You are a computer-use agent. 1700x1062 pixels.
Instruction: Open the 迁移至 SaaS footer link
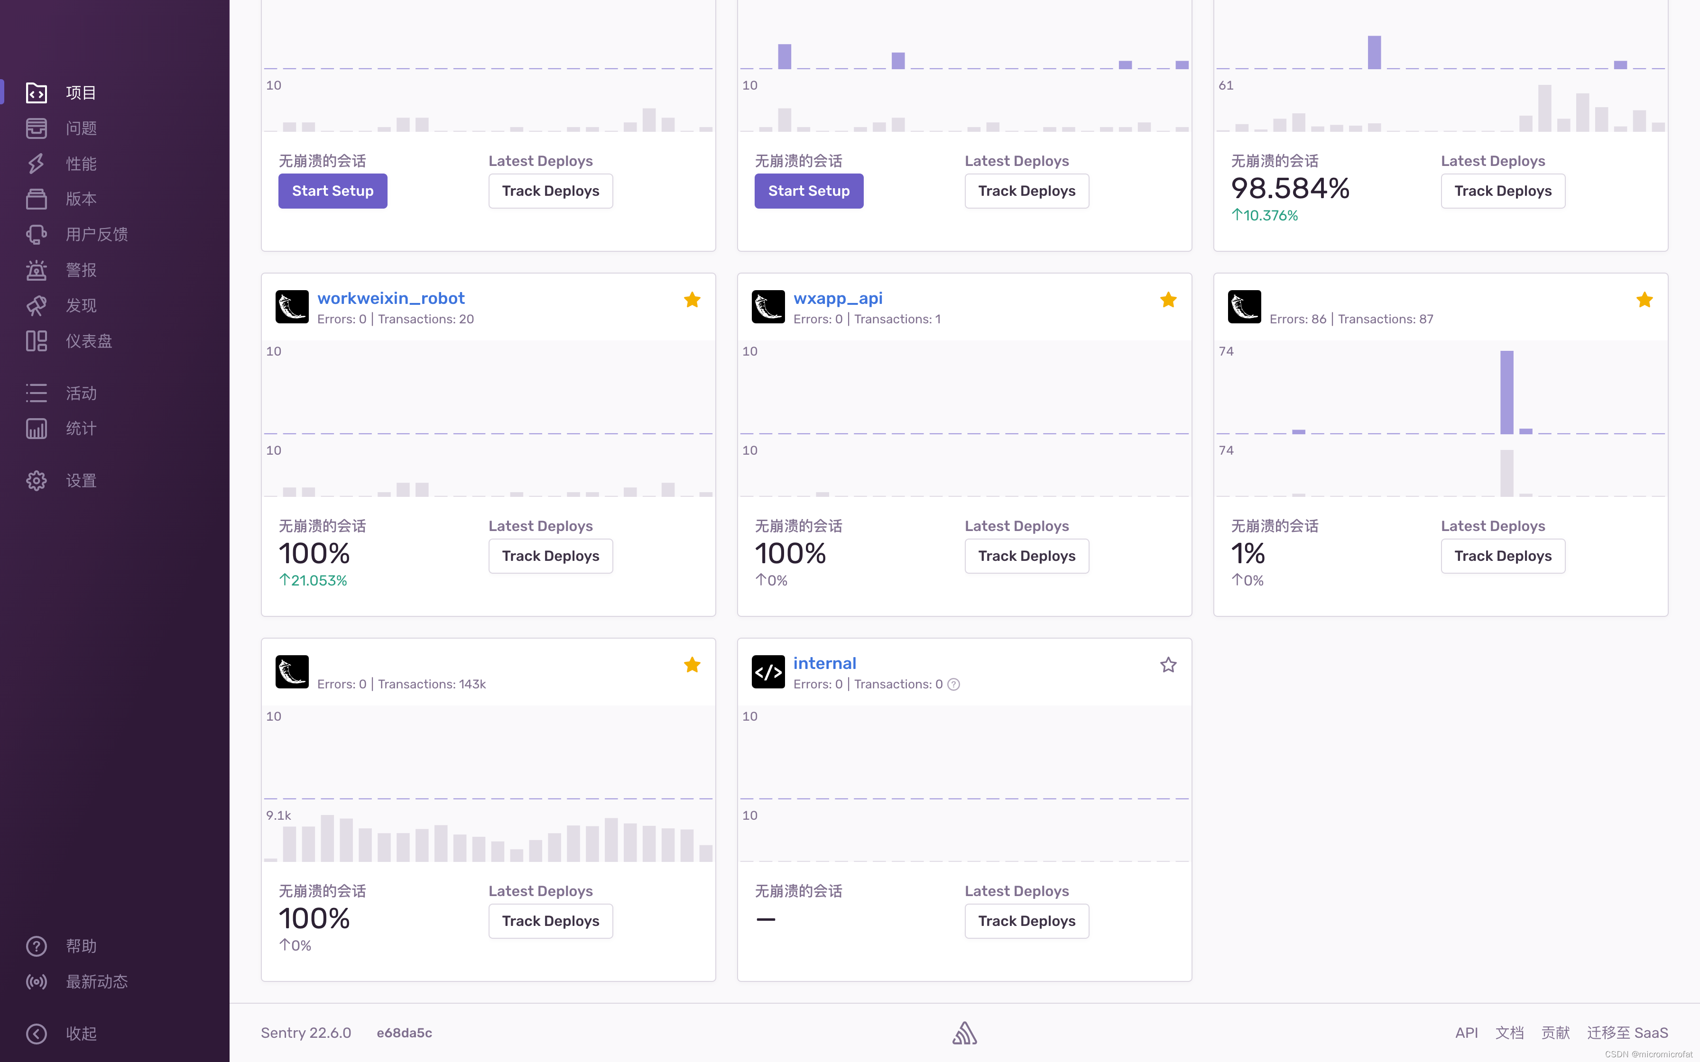tap(1627, 1033)
